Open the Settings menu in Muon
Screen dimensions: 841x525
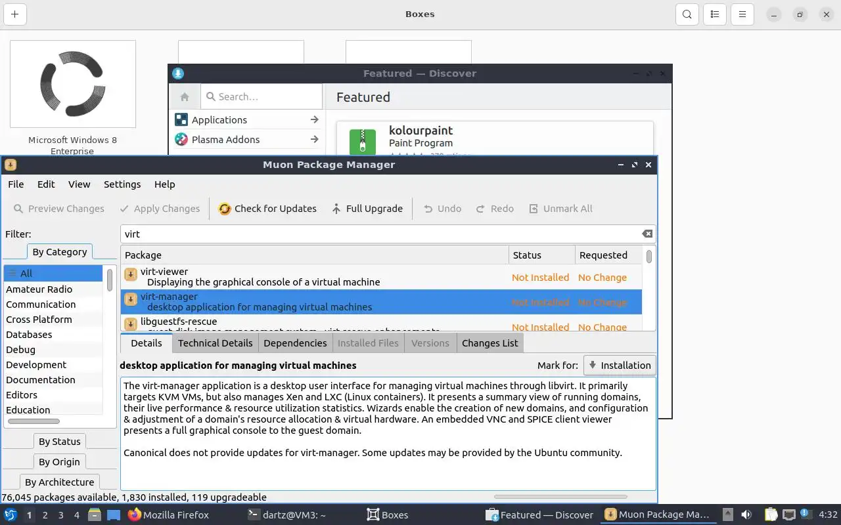(x=122, y=184)
